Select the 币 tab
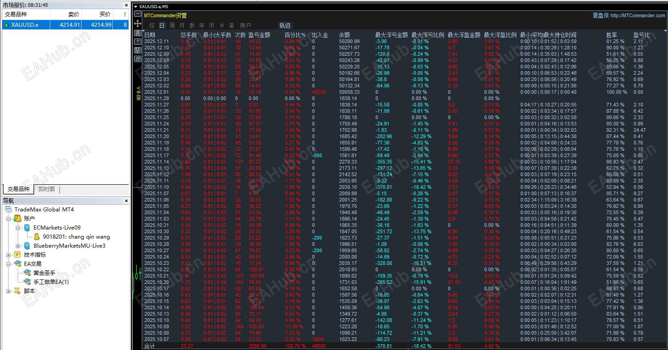Viewport: 668px width, 350px height. [212, 26]
